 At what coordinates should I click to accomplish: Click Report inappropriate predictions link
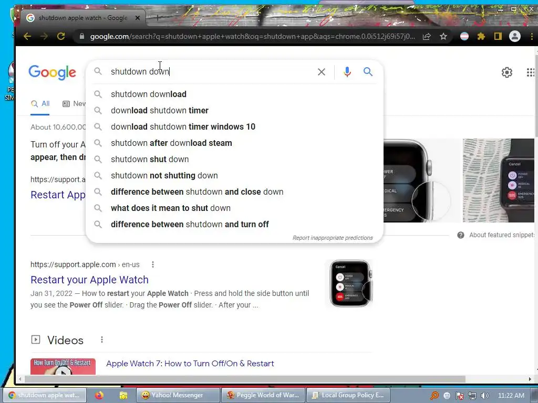point(333,238)
